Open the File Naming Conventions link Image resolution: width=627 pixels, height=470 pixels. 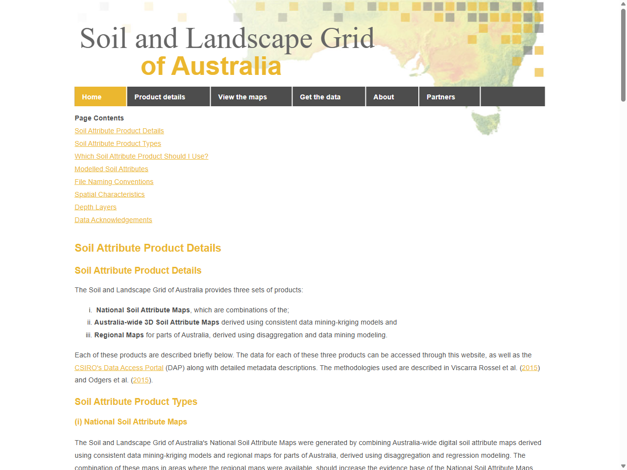(114, 182)
